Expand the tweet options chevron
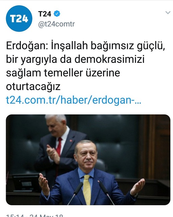 (168, 13)
